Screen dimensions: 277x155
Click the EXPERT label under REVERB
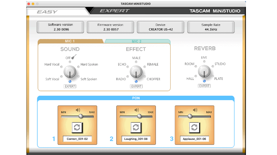click(204, 86)
